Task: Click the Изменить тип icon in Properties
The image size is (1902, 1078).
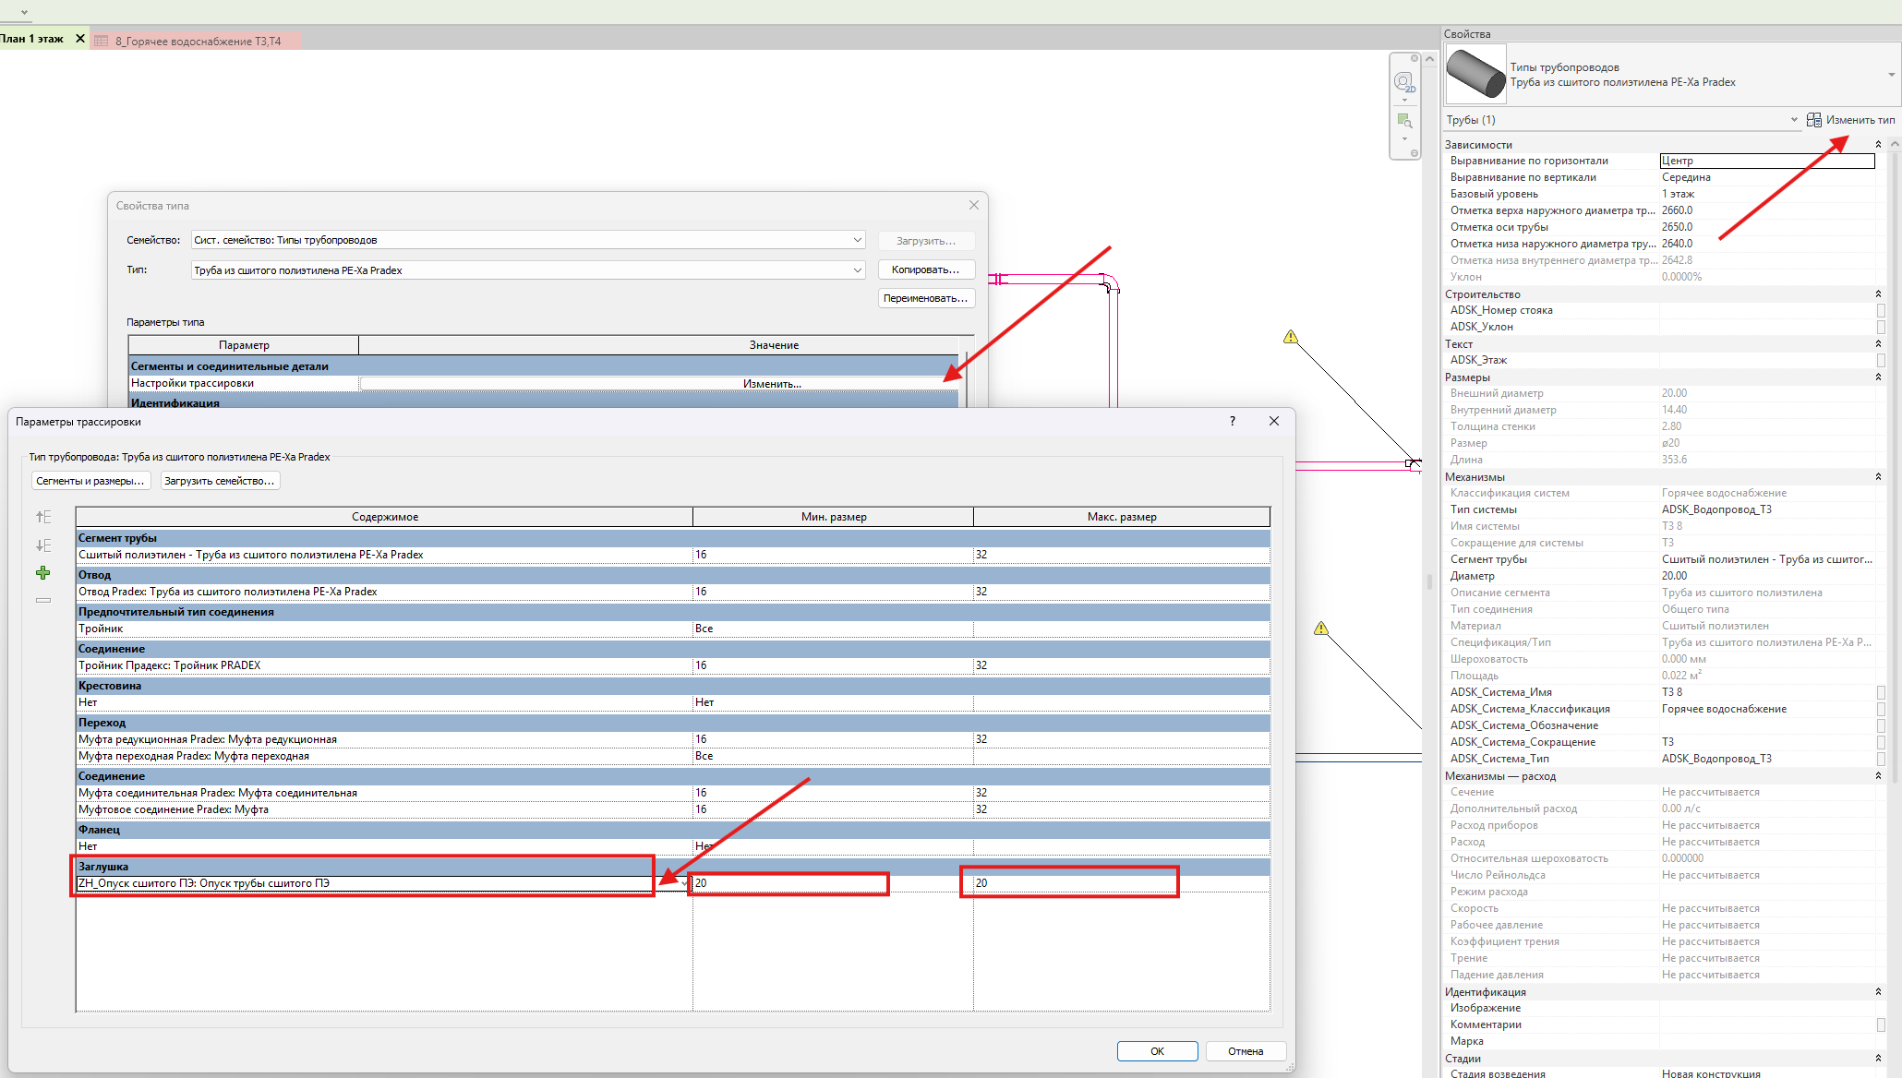Action: pyautogui.click(x=1814, y=120)
